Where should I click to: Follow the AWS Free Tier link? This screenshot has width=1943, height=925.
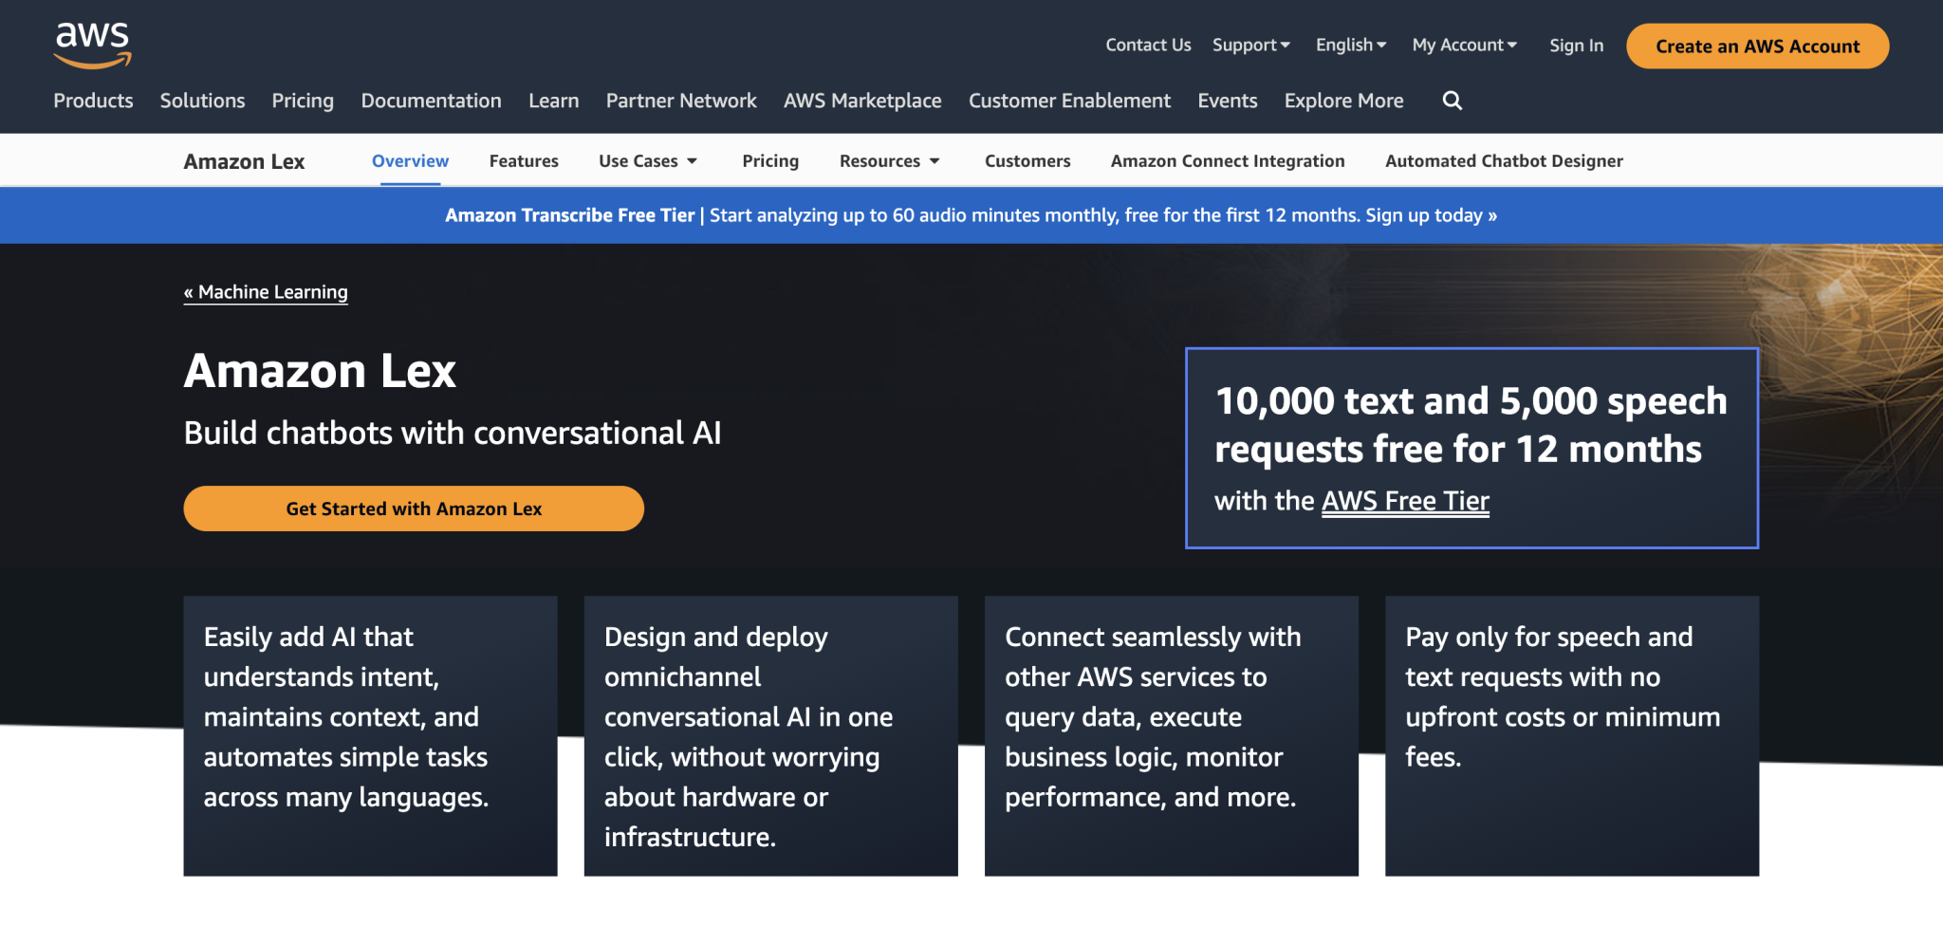[x=1405, y=501]
